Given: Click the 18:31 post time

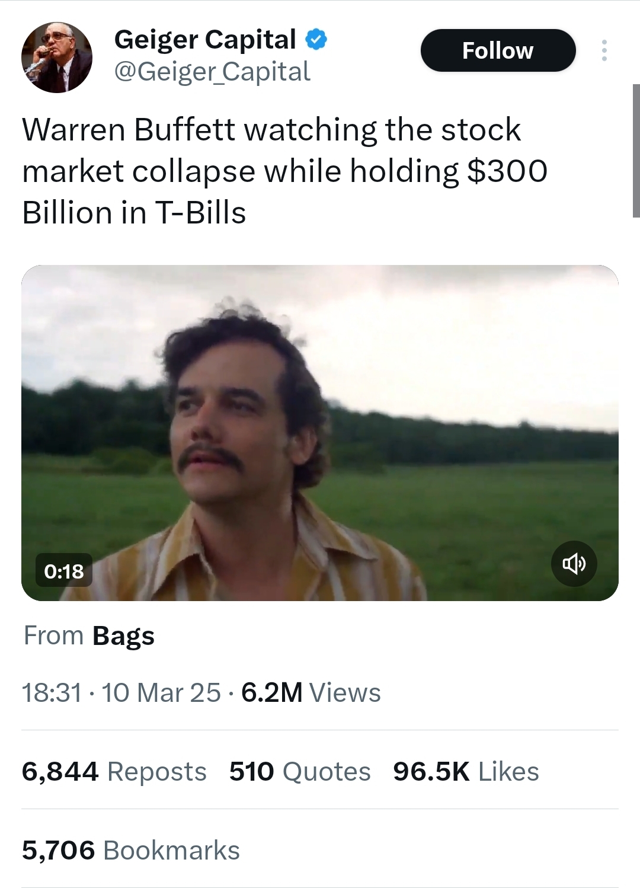Looking at the screenshot, I should click(52, 692).
